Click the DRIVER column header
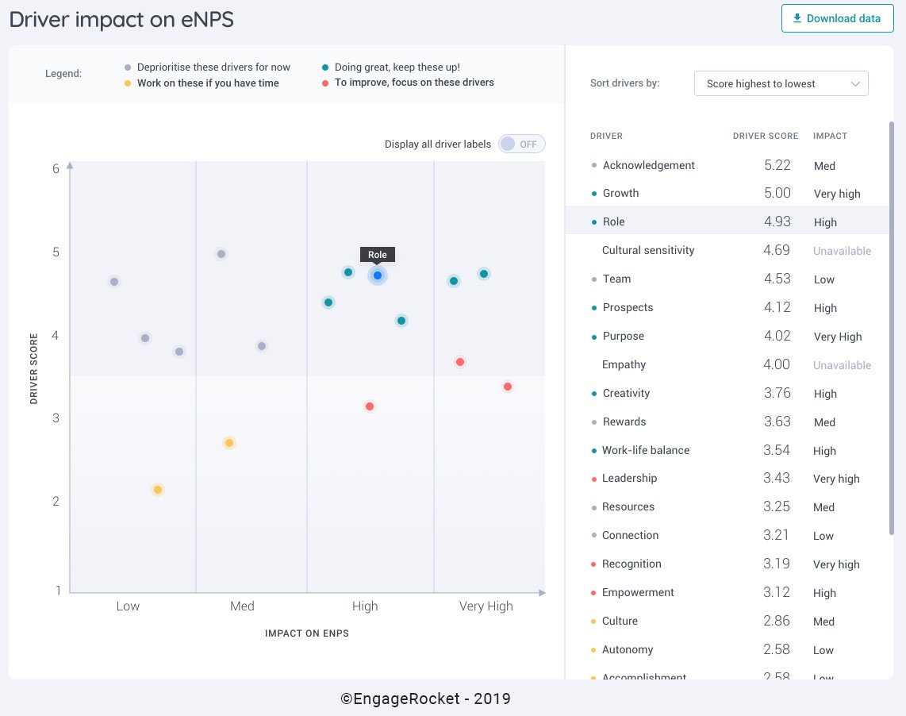Screen dimensions: 906x716 click(x=606, y=136)
